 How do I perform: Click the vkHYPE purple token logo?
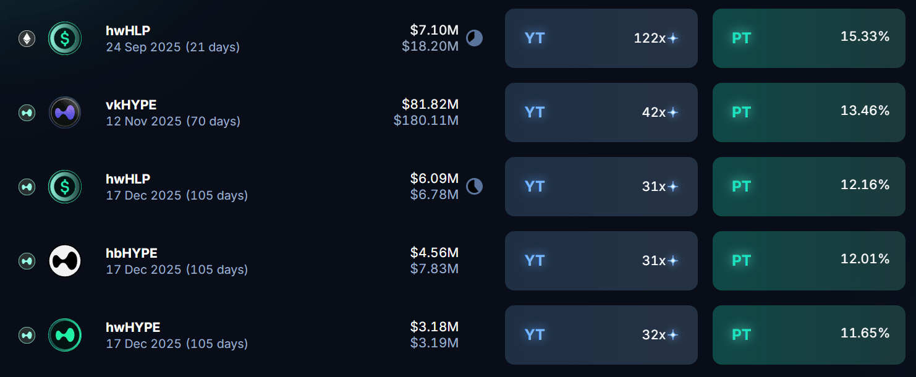[65, 112]
